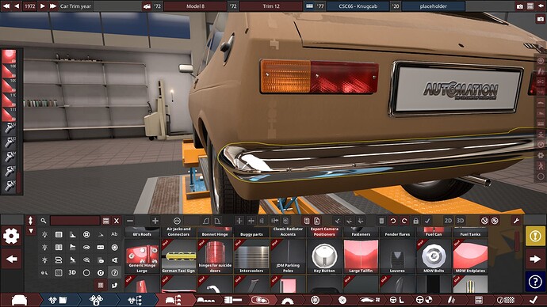Select the German Taxi Sign fixture
Viewport: 547px width, 307px height.
coord(178,256)
